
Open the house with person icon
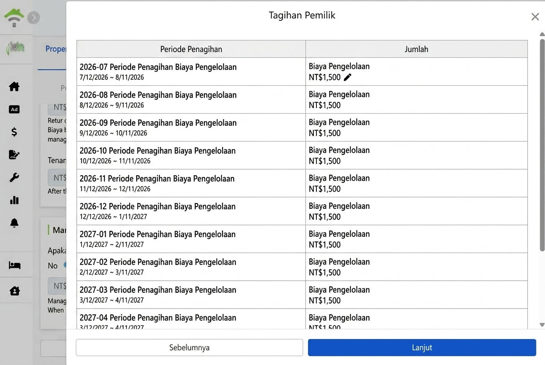[x=14, y=291]
